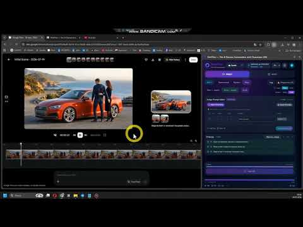
Task: Click the large purple button in extension panel
Action: coord(227,74)
